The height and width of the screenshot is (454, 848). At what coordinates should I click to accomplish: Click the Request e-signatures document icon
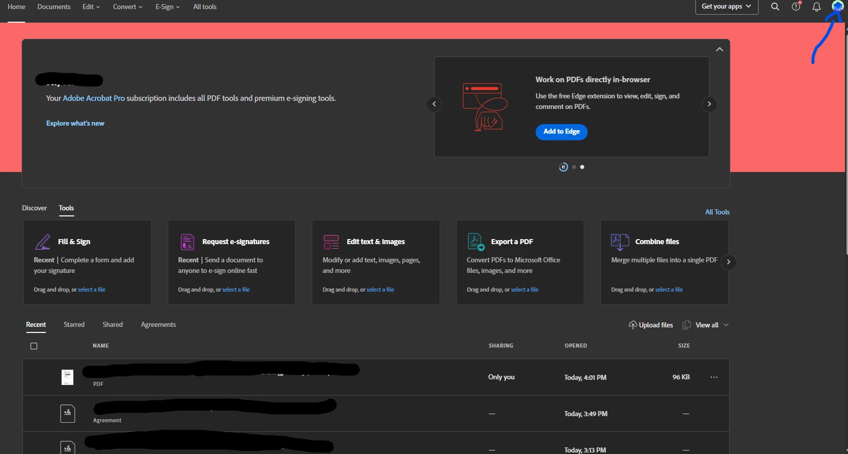tap(187, 242)
